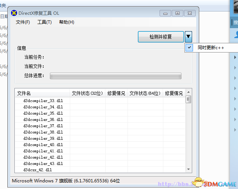Screen dimensions: 238x189
Task: Select the d3dcompiler_35.dll row
Action: click(x=100, y=113)
